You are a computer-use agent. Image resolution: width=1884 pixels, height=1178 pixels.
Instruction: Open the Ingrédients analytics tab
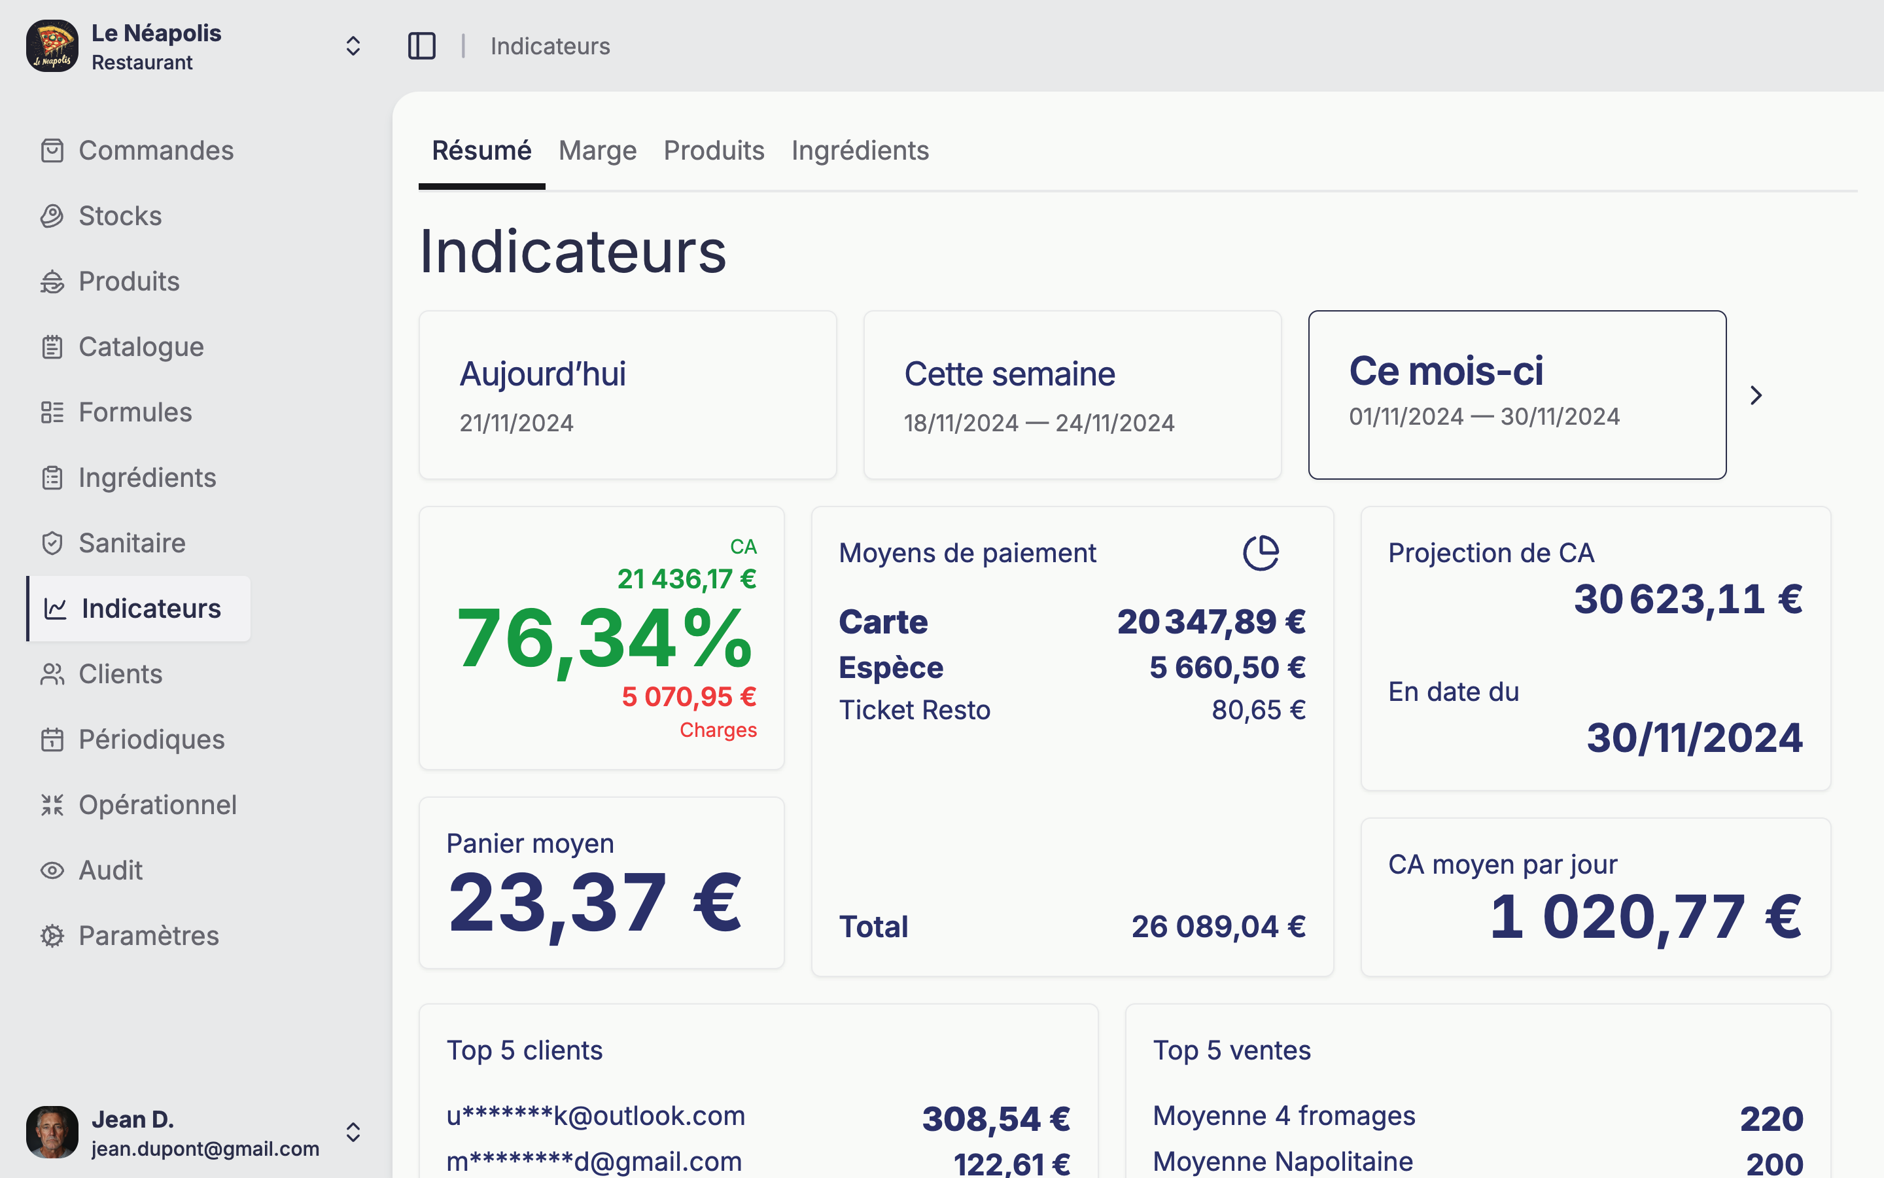pos(860,151)
